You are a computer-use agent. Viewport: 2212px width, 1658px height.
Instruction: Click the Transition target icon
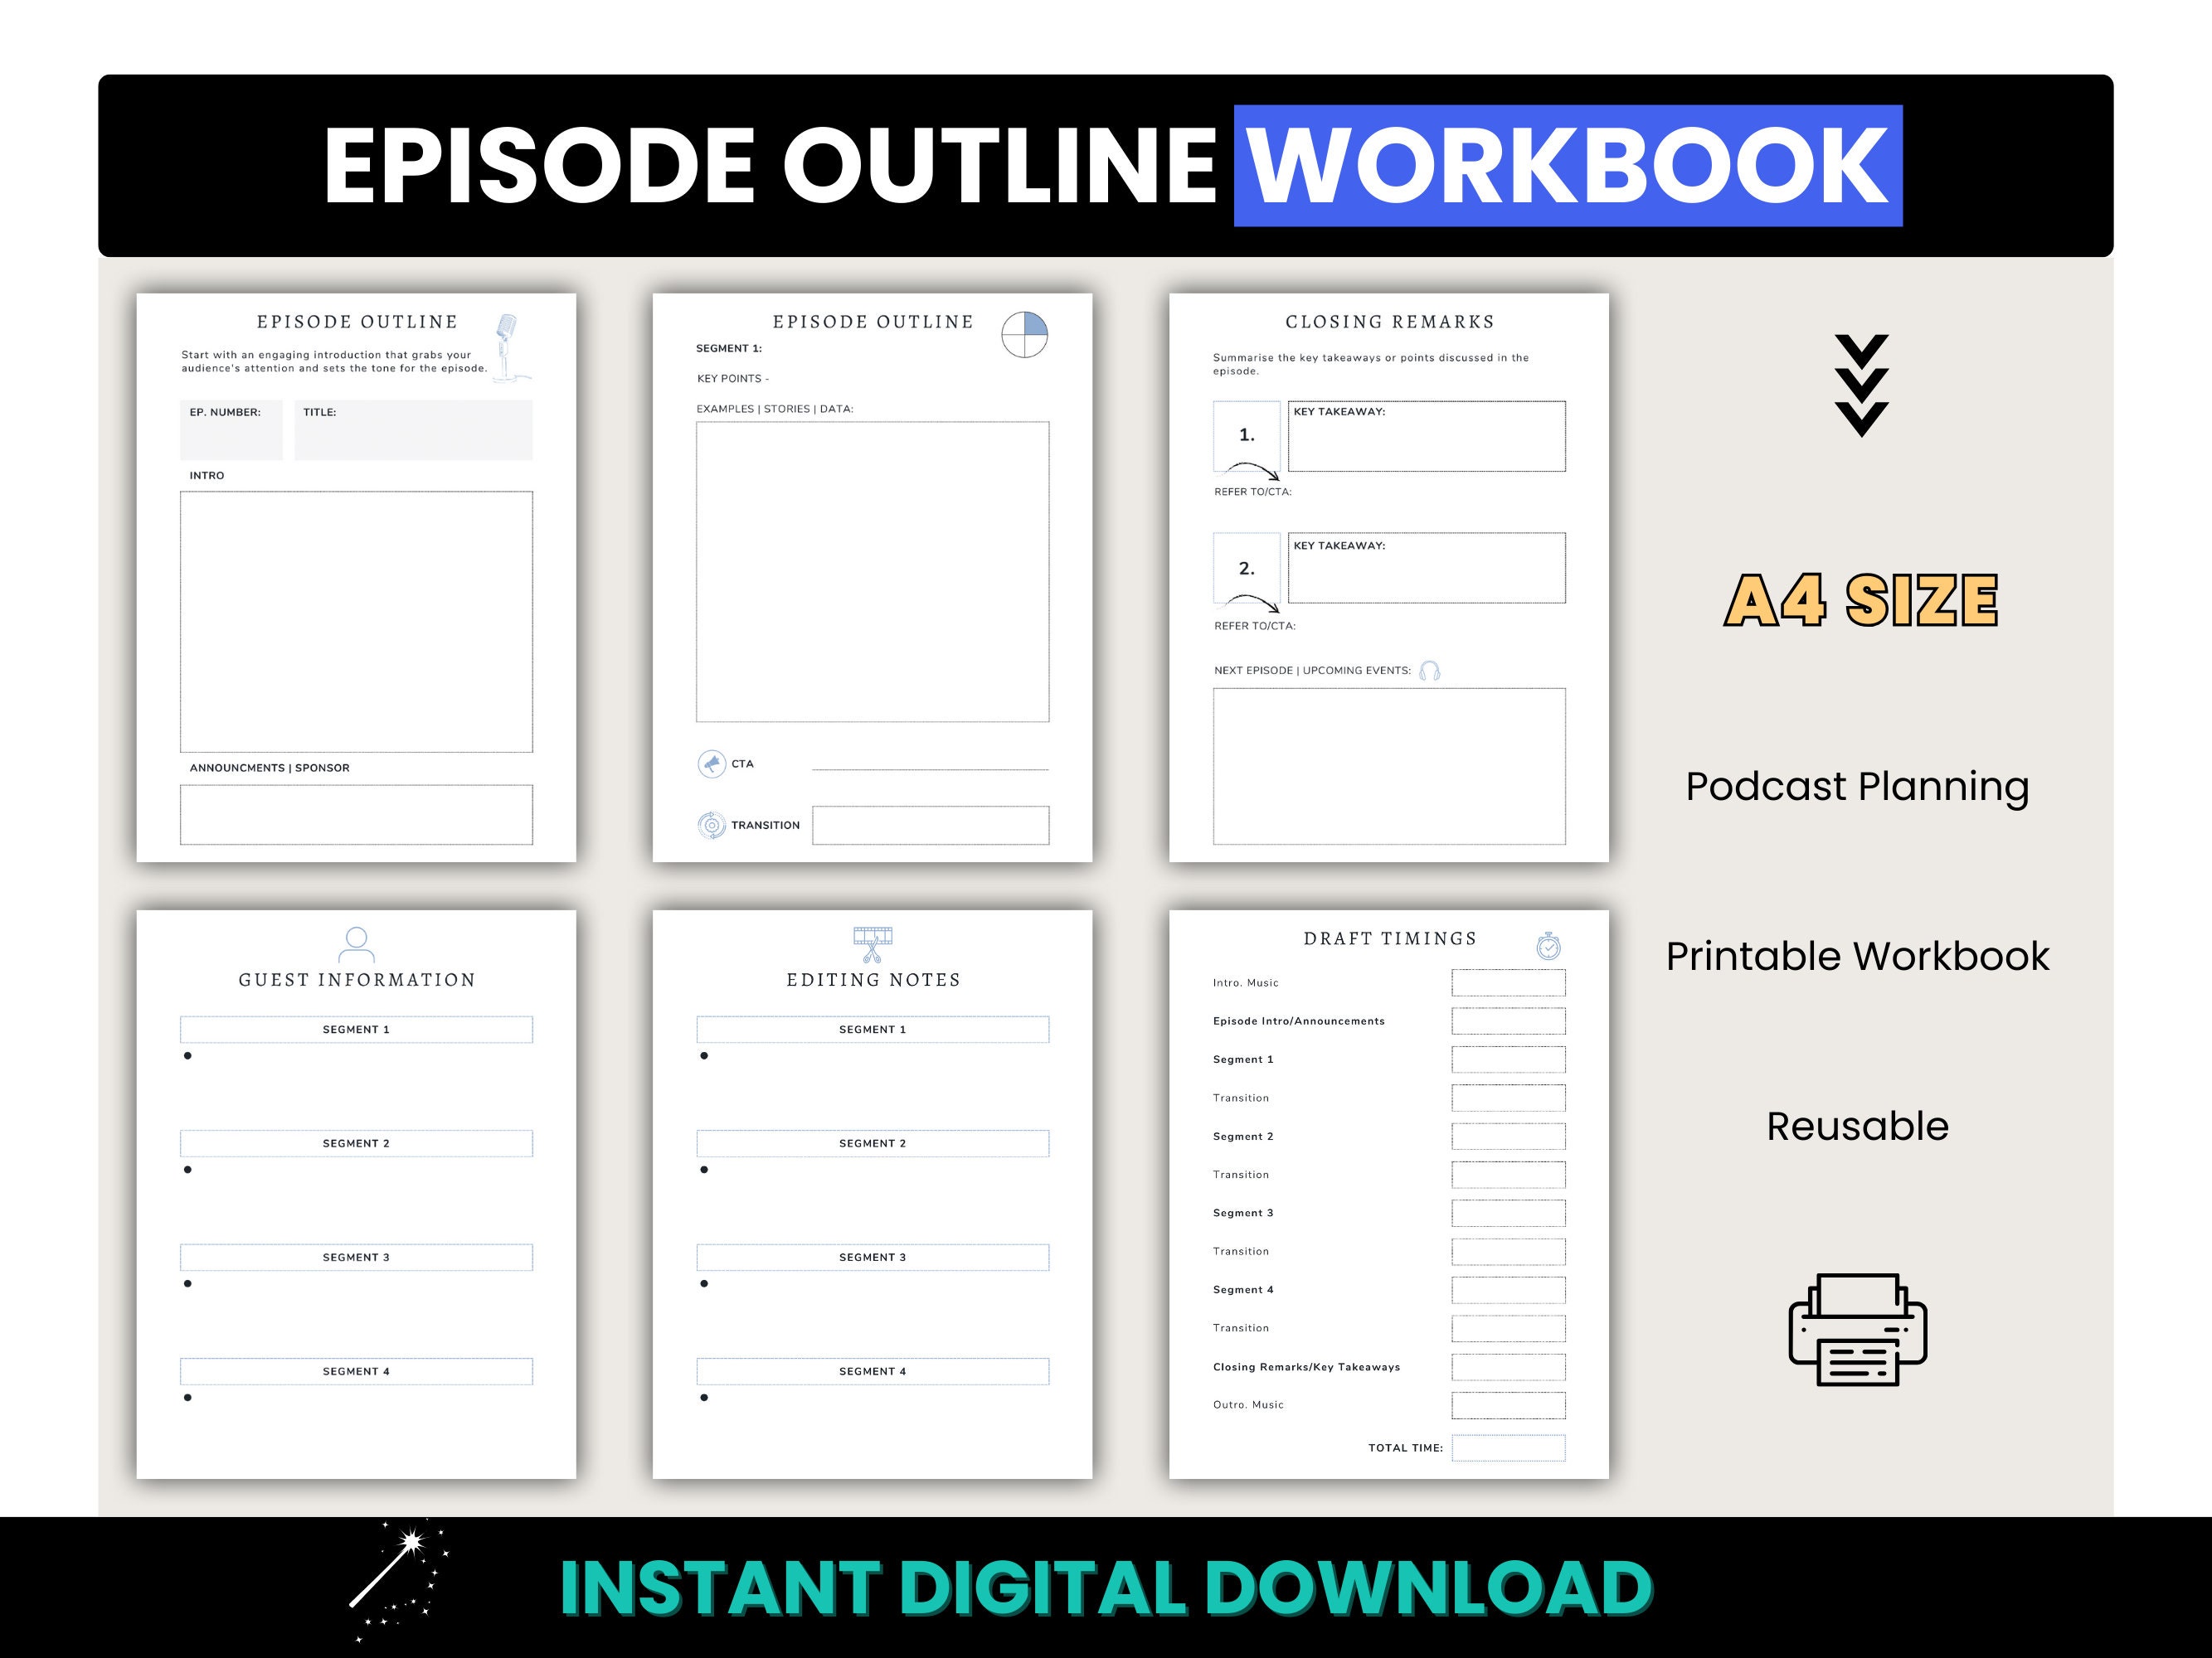point(712,825)
